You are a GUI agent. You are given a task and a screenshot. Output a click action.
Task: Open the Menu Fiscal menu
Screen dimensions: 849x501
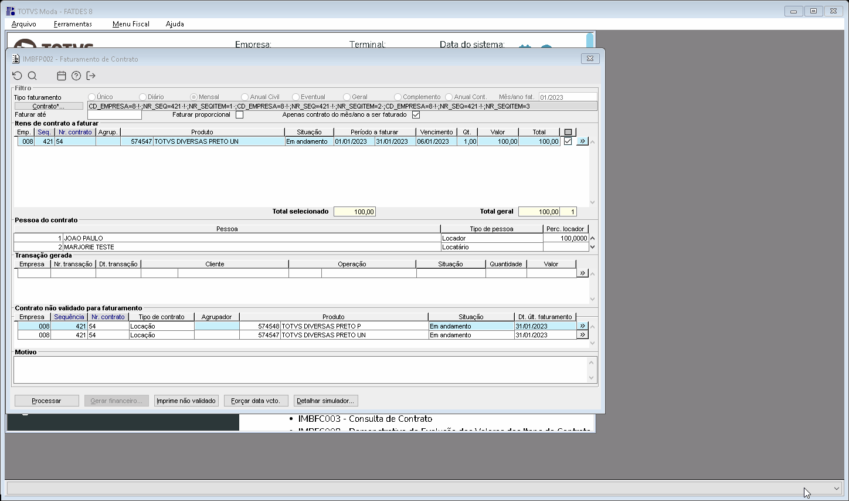point(131,24)
